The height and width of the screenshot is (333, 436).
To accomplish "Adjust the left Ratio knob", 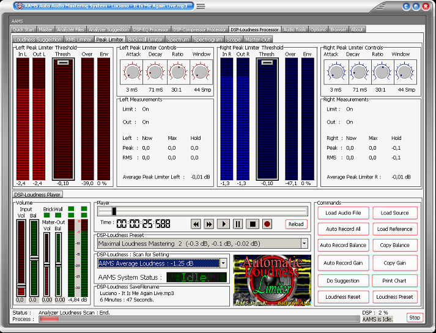I will (178, 72).
